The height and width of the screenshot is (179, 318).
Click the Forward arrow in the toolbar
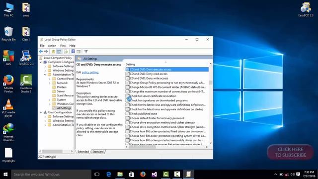tap(46, 52)
